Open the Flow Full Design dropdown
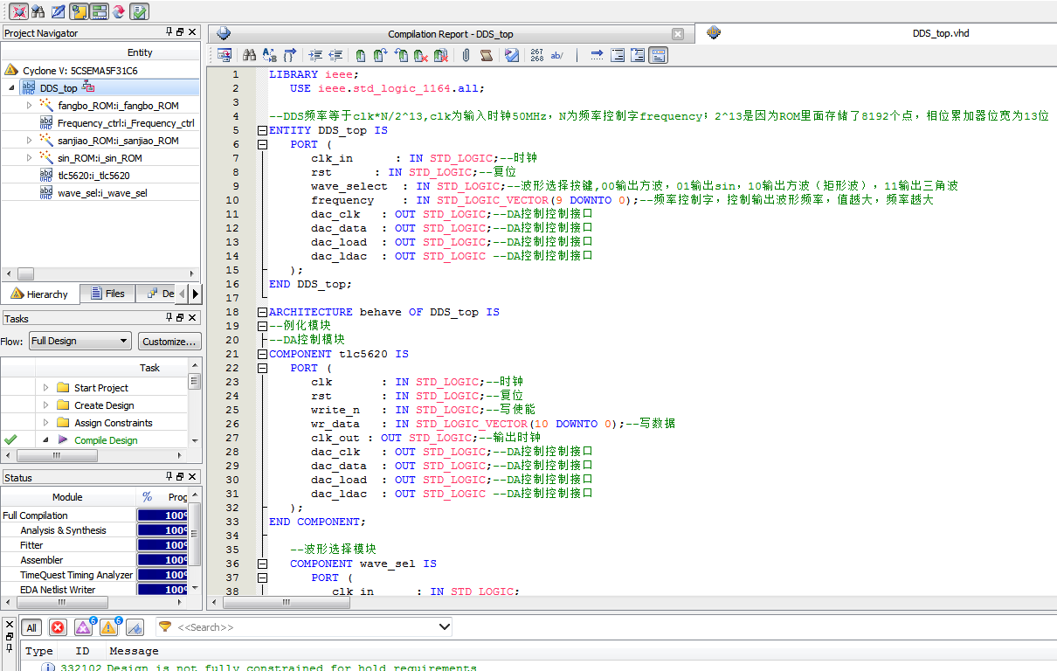The height and width of the screenshot is (671, 1057). click(x=79, y=341)
